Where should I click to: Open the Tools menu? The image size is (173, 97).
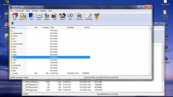[x=28, y=11]
